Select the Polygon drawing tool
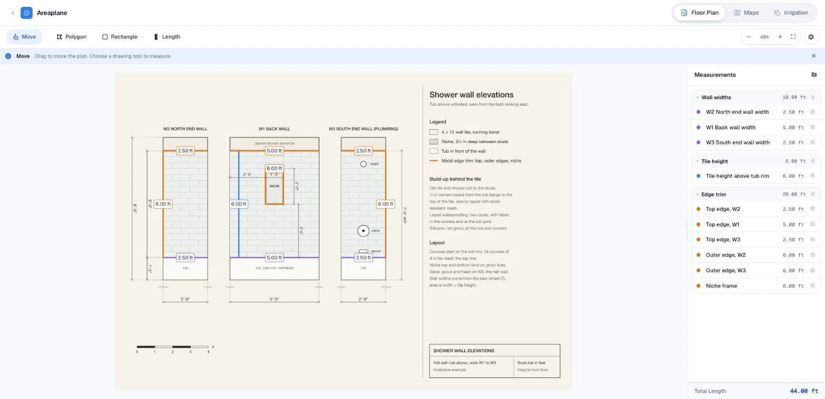This screenshot has height=399, width=825. (x=71, y=37)
